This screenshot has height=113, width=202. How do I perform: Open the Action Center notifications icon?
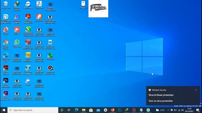(x=198, y=110)
